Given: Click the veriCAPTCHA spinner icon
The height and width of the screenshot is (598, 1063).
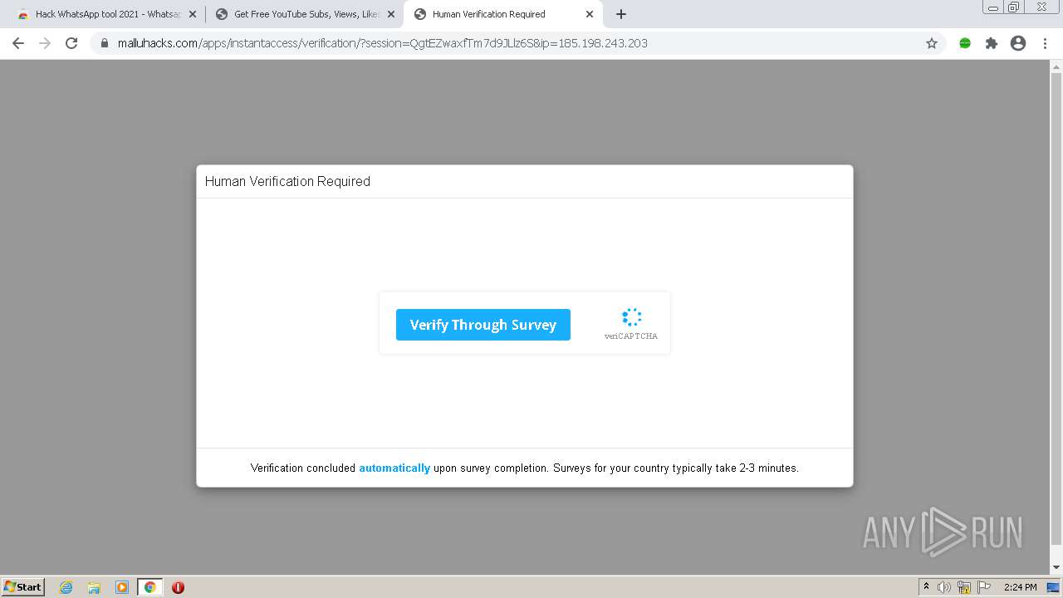Looking at the screenshot, I should [631, 316].
